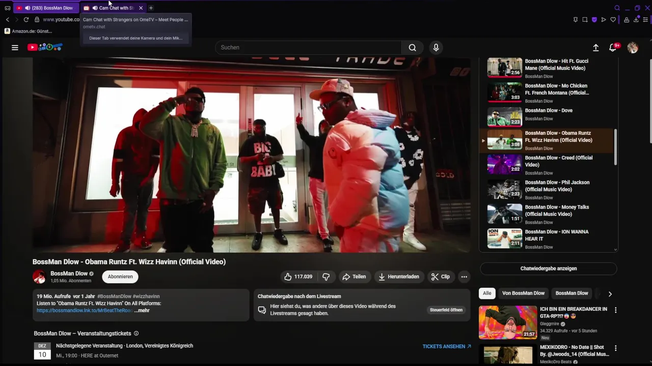Open the upload video icon

(x=595, y=47)
